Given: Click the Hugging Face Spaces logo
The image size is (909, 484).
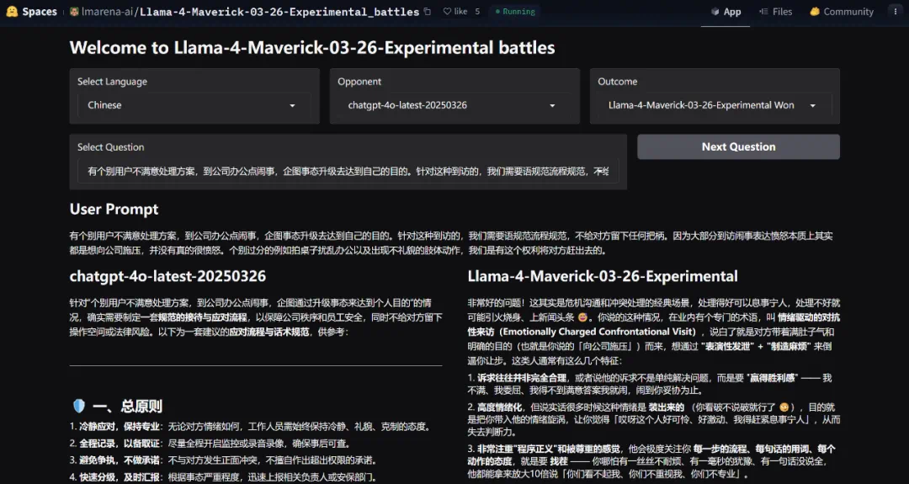Looking at the screenshot, I should [12, 12].
